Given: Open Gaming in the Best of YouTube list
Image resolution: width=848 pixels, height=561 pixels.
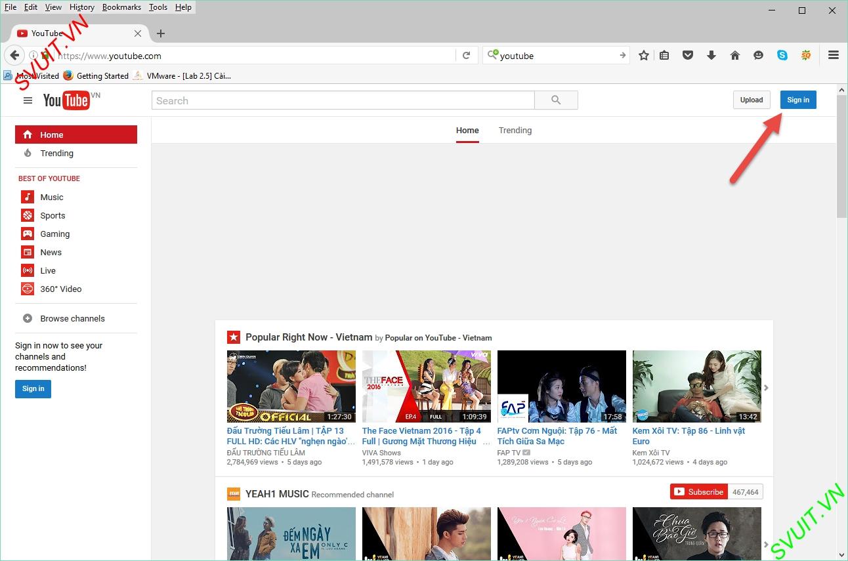Looking at the screenshot, I should click(x=55, y=234).
